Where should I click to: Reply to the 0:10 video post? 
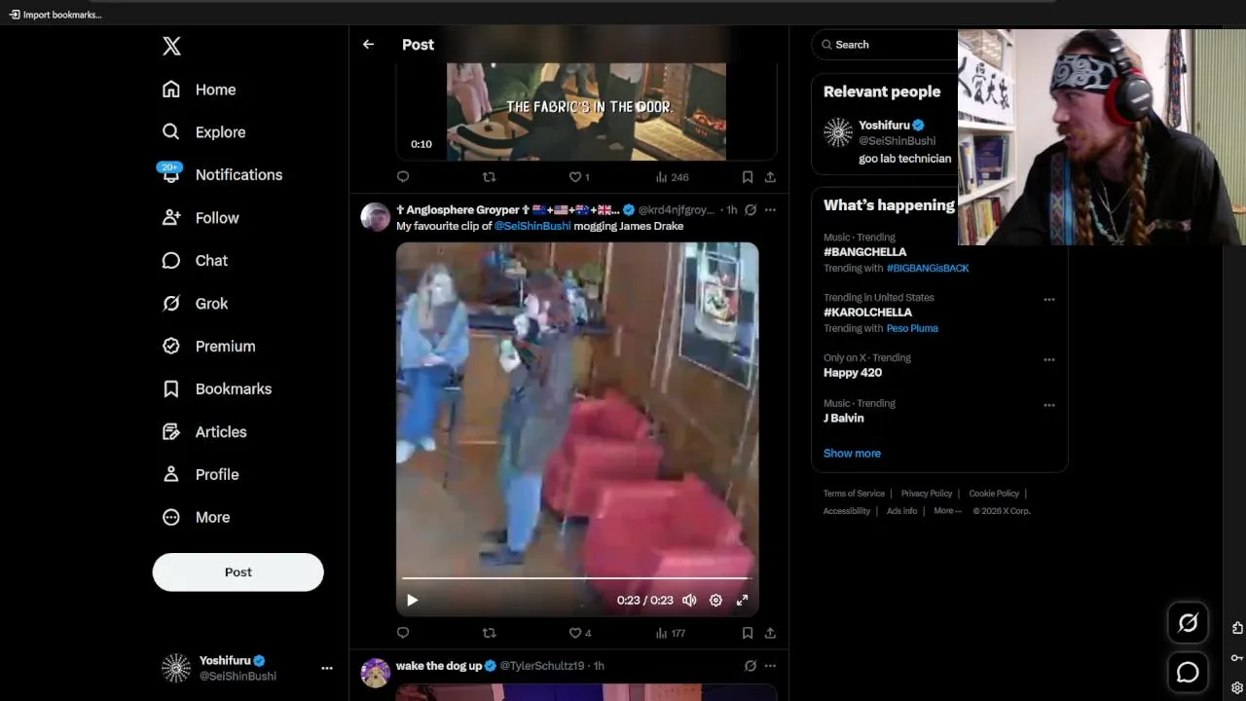[403, 177]
